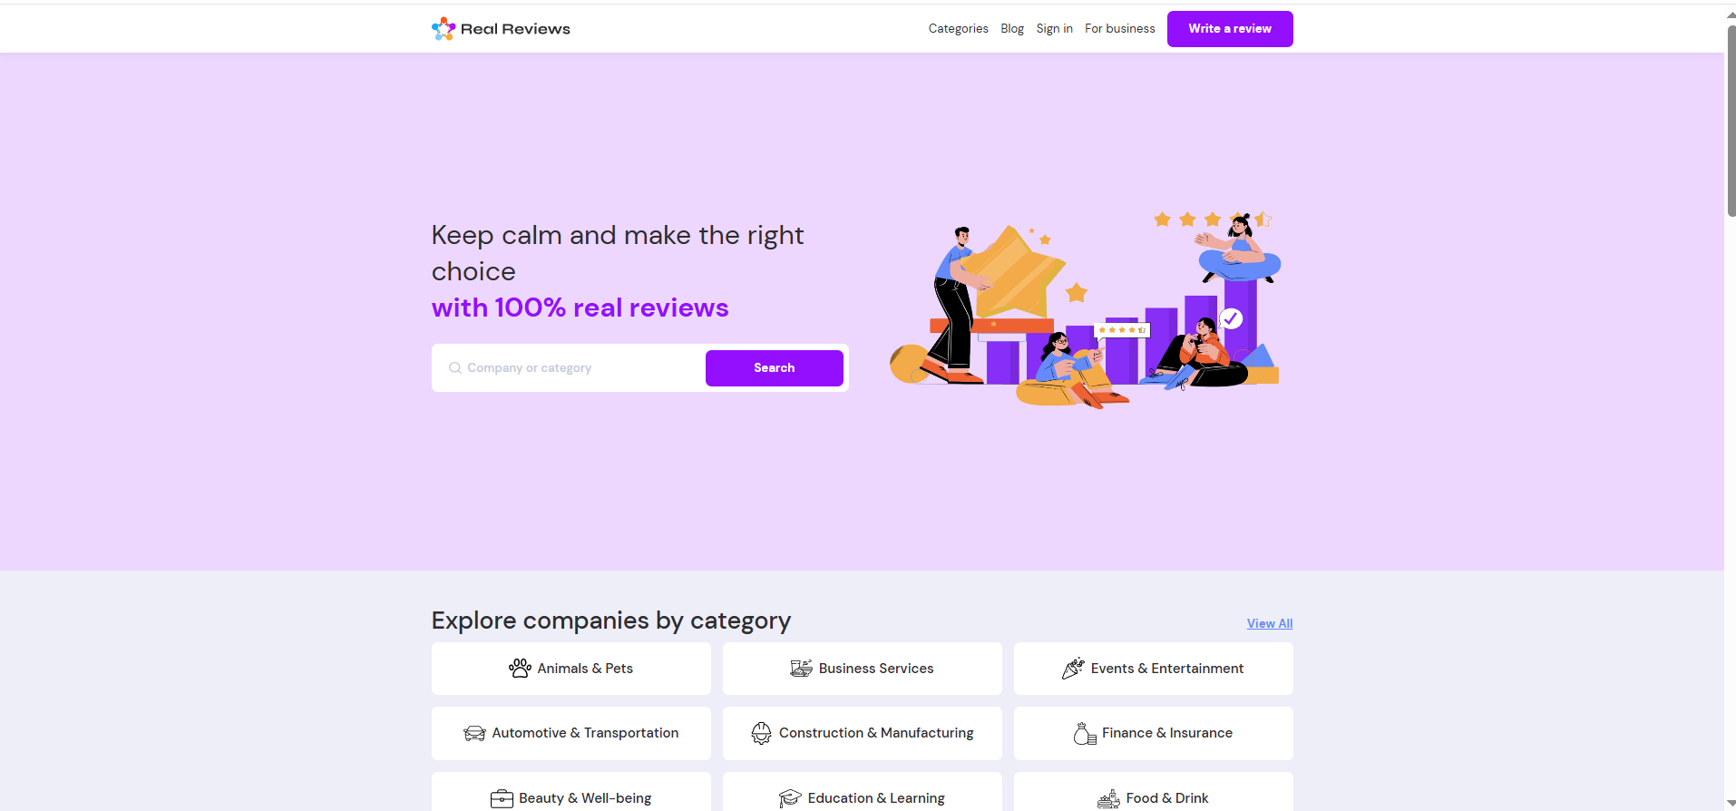The image size is (1736, 811).
Task: Click the Business Services icon
Action: (x=801, y=669)
